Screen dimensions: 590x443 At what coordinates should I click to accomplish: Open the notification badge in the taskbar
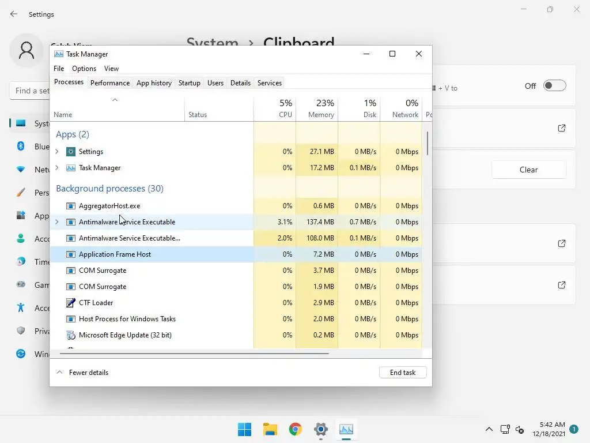click(574, 429)
